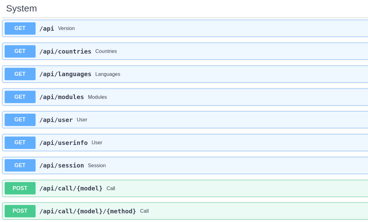Expand the /api/user endpoint path
The image size is (368, 222).
56,120
